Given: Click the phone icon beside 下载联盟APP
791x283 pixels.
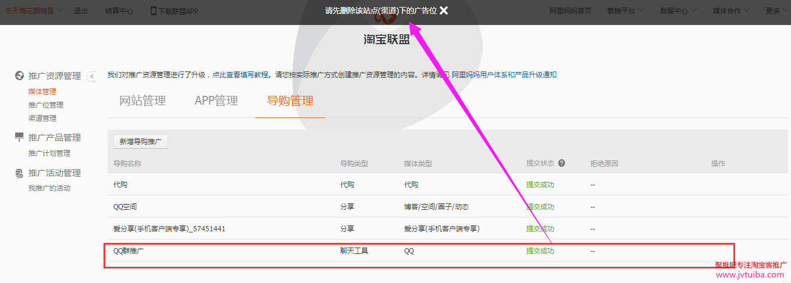Looking at the screenshot, I should (x=154, y=10).
